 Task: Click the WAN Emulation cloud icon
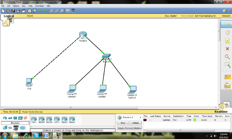pos(10,128)
